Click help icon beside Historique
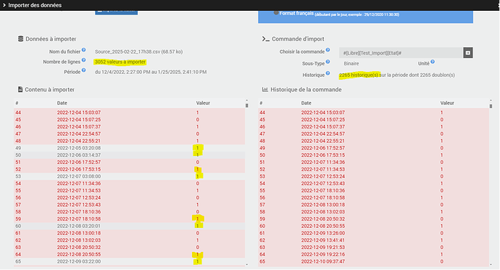 (x=328, y=73)
